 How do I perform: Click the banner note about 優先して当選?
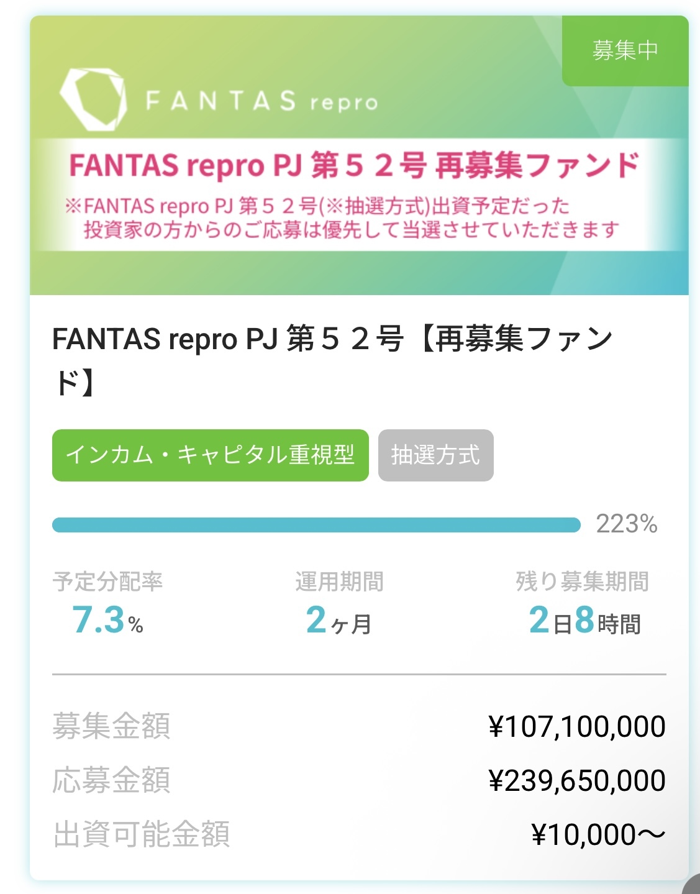(350, 230)
